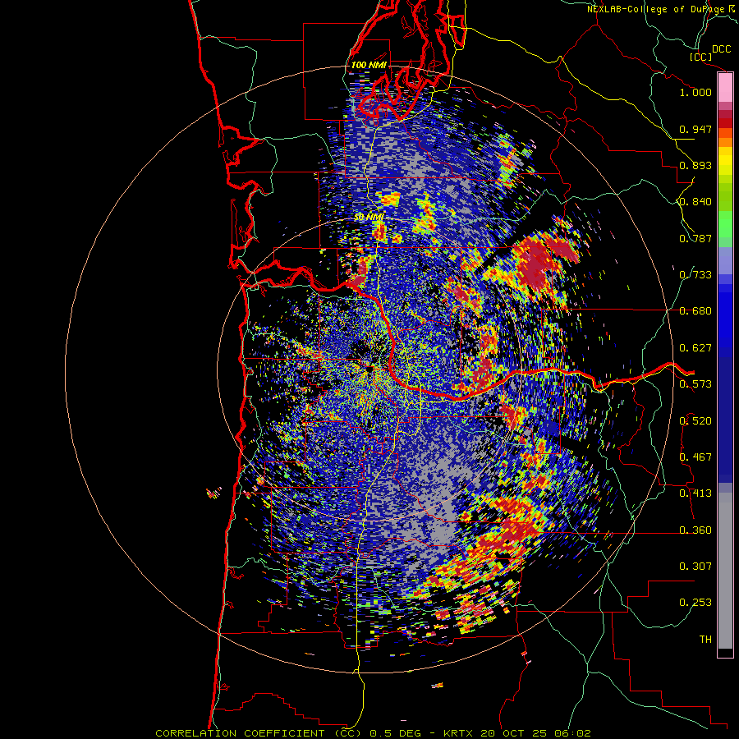The width and height of the screenshot is (739, 739).
Task: Pick the bright blue swatch beside 0.680
Action: point(725,316)
